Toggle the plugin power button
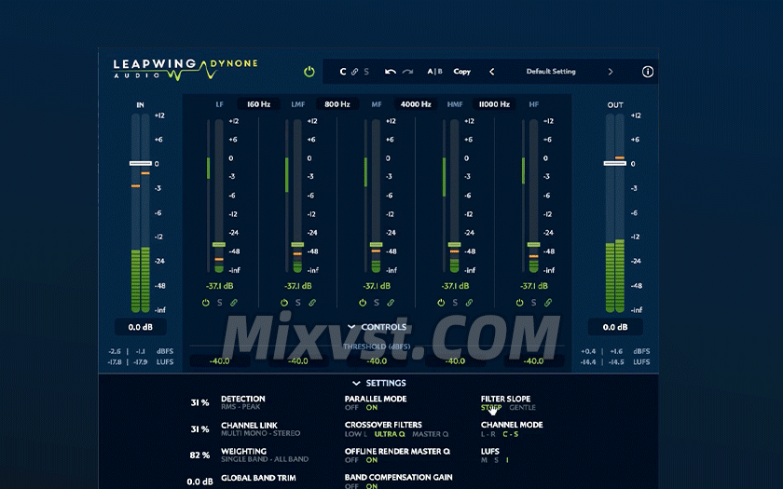Image resolution: width=783 pixels, height=489 pixels. tap(309, 72)
